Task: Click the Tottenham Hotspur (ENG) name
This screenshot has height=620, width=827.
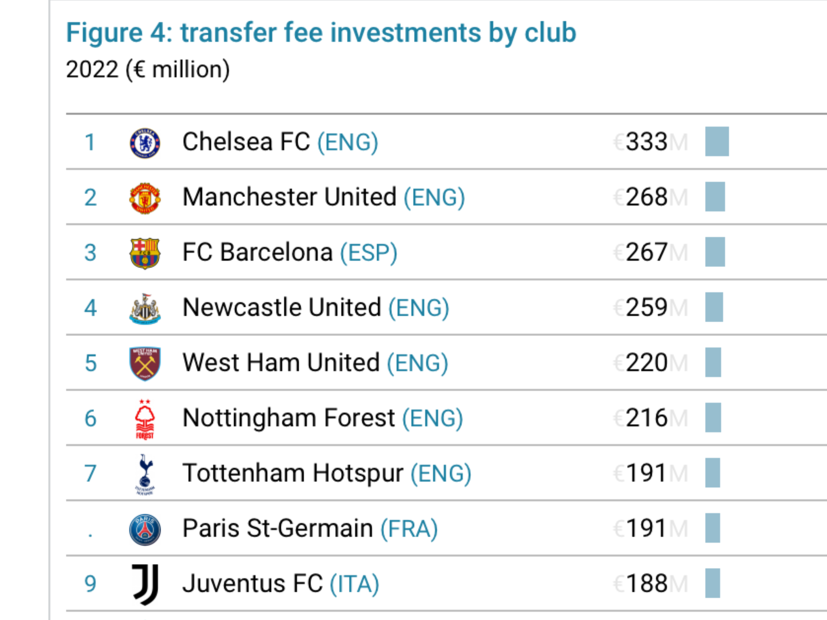Action: point(327,473)
